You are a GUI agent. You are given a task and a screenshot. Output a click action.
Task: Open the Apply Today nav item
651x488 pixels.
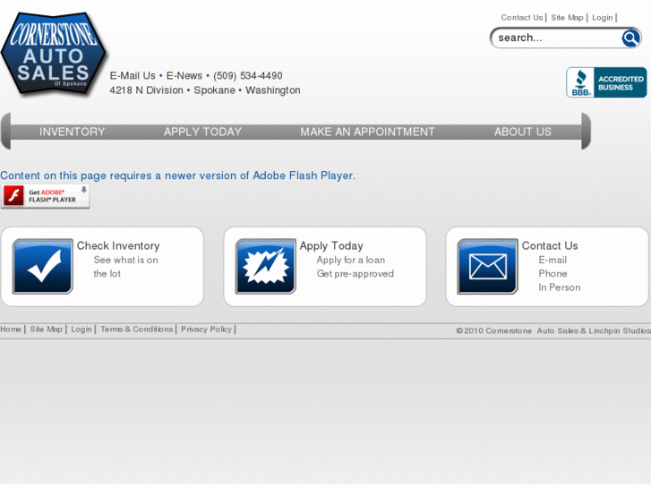point(202,132)
